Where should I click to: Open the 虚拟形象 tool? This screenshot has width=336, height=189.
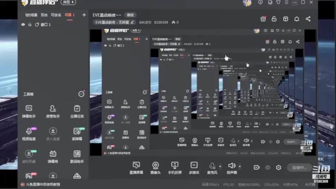click(x=29, y=156)
